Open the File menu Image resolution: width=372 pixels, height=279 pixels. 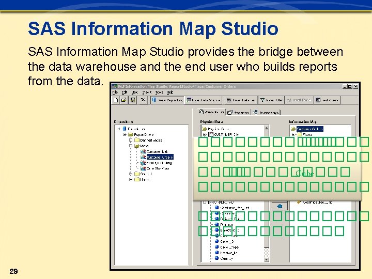pos(115,92)
